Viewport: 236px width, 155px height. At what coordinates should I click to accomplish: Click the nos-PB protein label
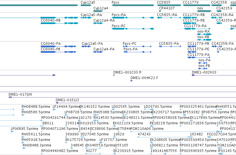pyautogui.click(x=204, y=66)
